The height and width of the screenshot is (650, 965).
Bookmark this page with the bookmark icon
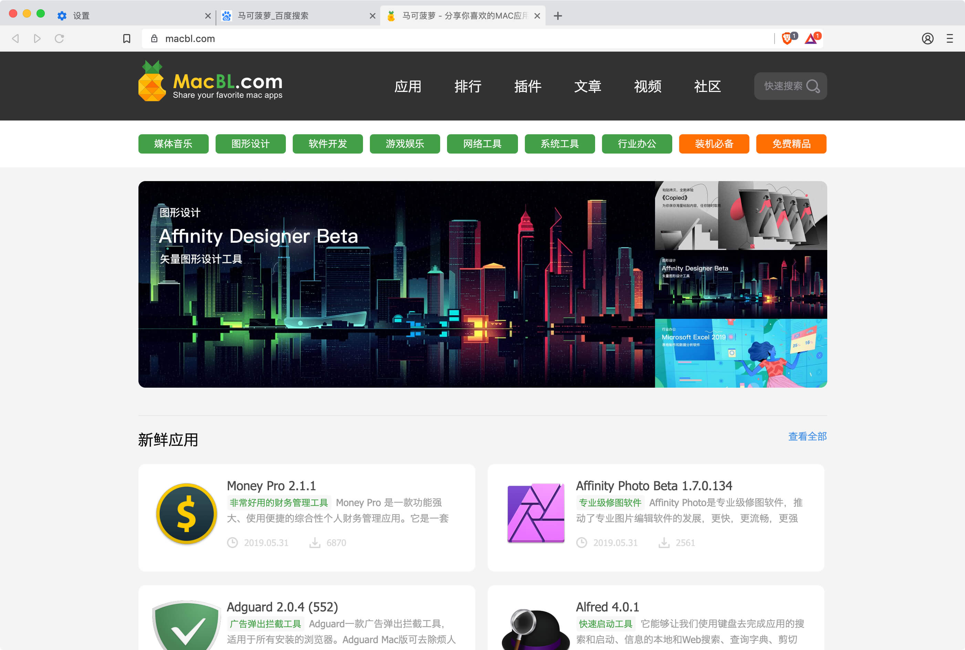point(127,39)
